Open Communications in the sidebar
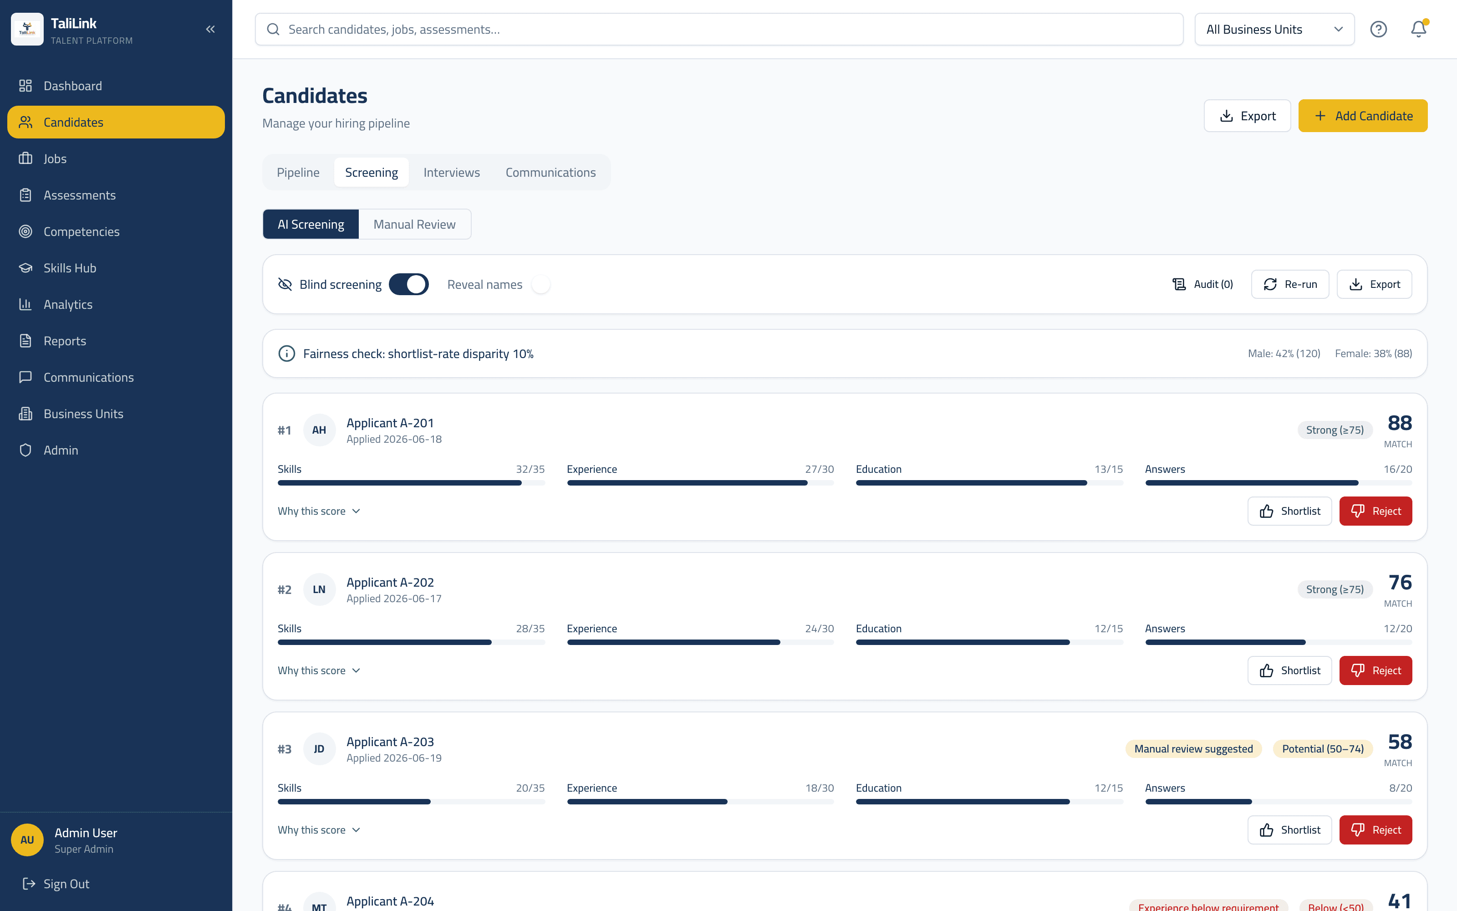This screenshot has width=1457, height=911. 116,377
